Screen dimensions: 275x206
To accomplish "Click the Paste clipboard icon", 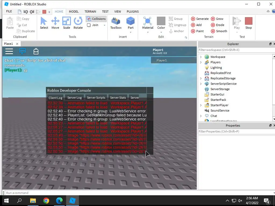I will 10,21.
